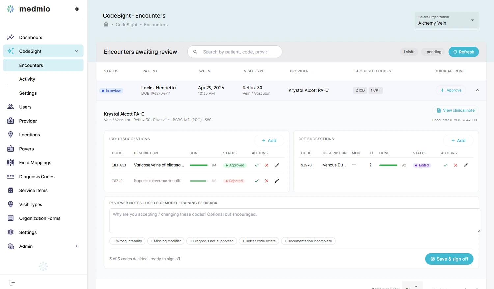Open Visit Types via its icon
The width and height of the screenshot is (494, 289).
click(11, 204)
